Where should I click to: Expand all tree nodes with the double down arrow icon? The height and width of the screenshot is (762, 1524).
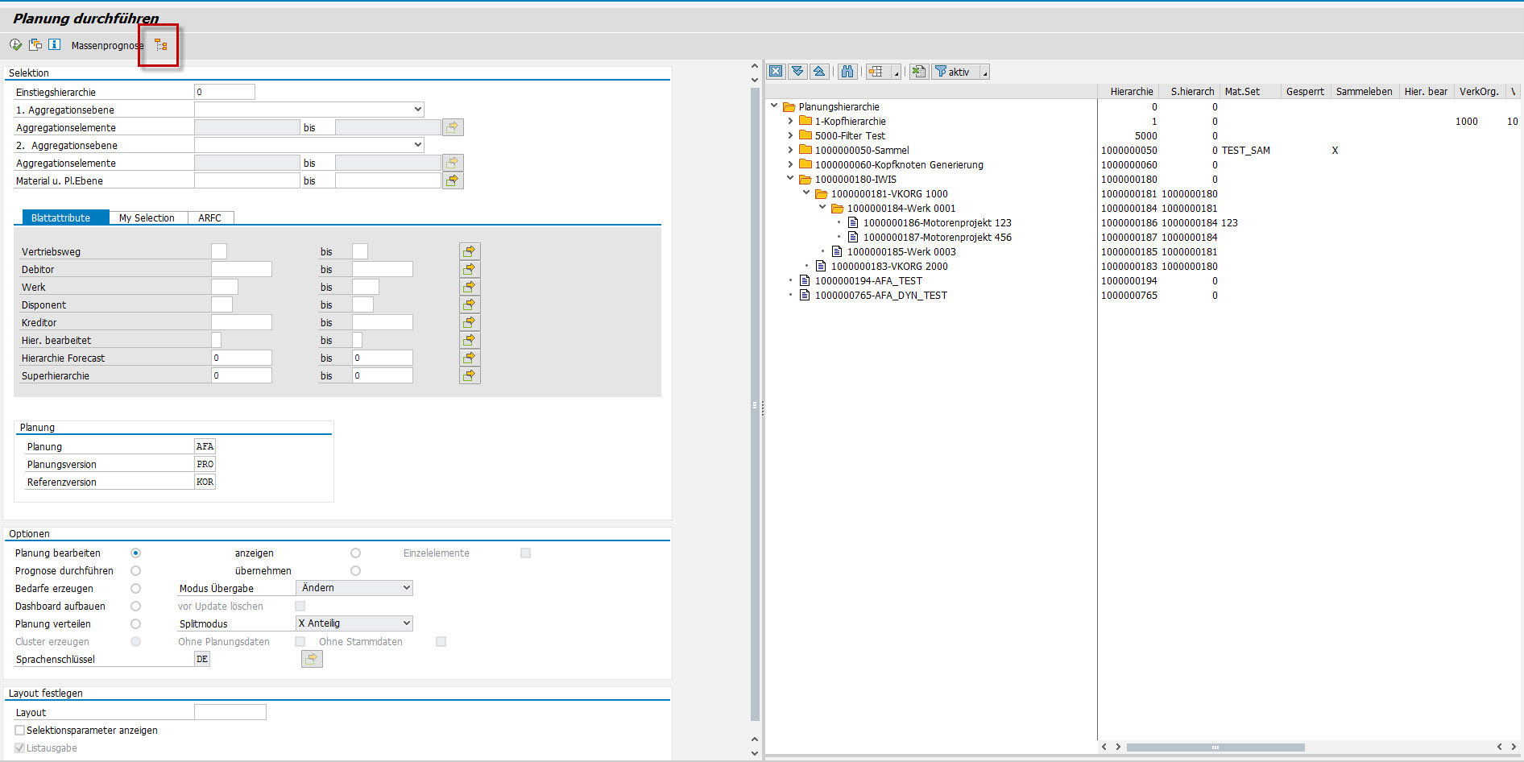(797, 72)
